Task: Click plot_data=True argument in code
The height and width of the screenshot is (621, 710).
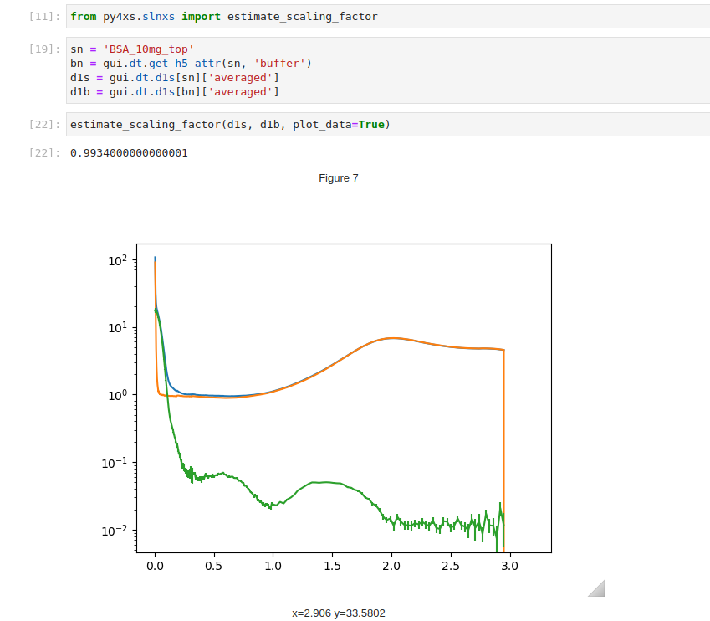Action: [338, 124]
